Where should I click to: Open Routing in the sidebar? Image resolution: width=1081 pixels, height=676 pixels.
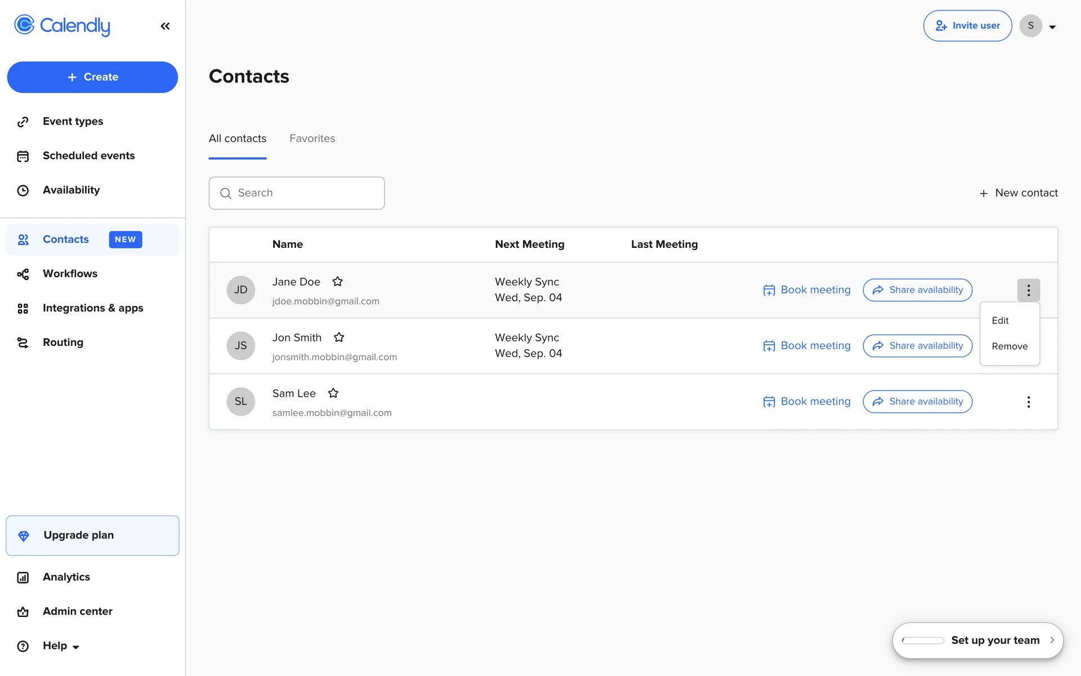point(62,343)
